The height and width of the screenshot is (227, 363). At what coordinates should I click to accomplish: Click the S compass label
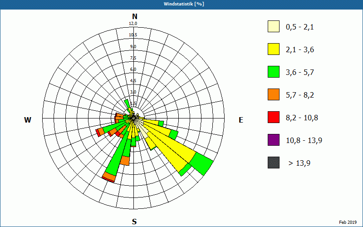coord(134,222)
